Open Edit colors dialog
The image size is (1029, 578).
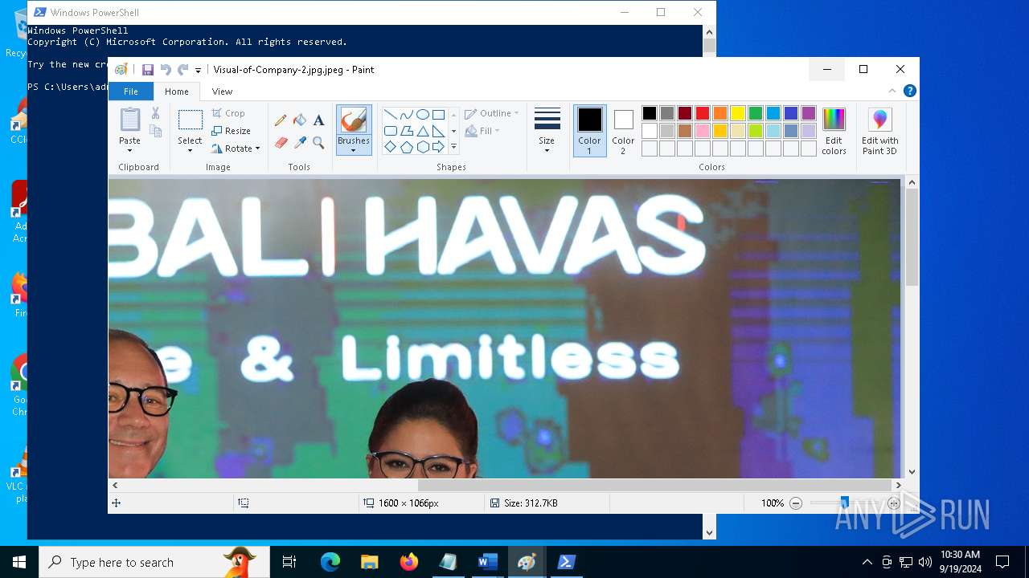(834, 131)
